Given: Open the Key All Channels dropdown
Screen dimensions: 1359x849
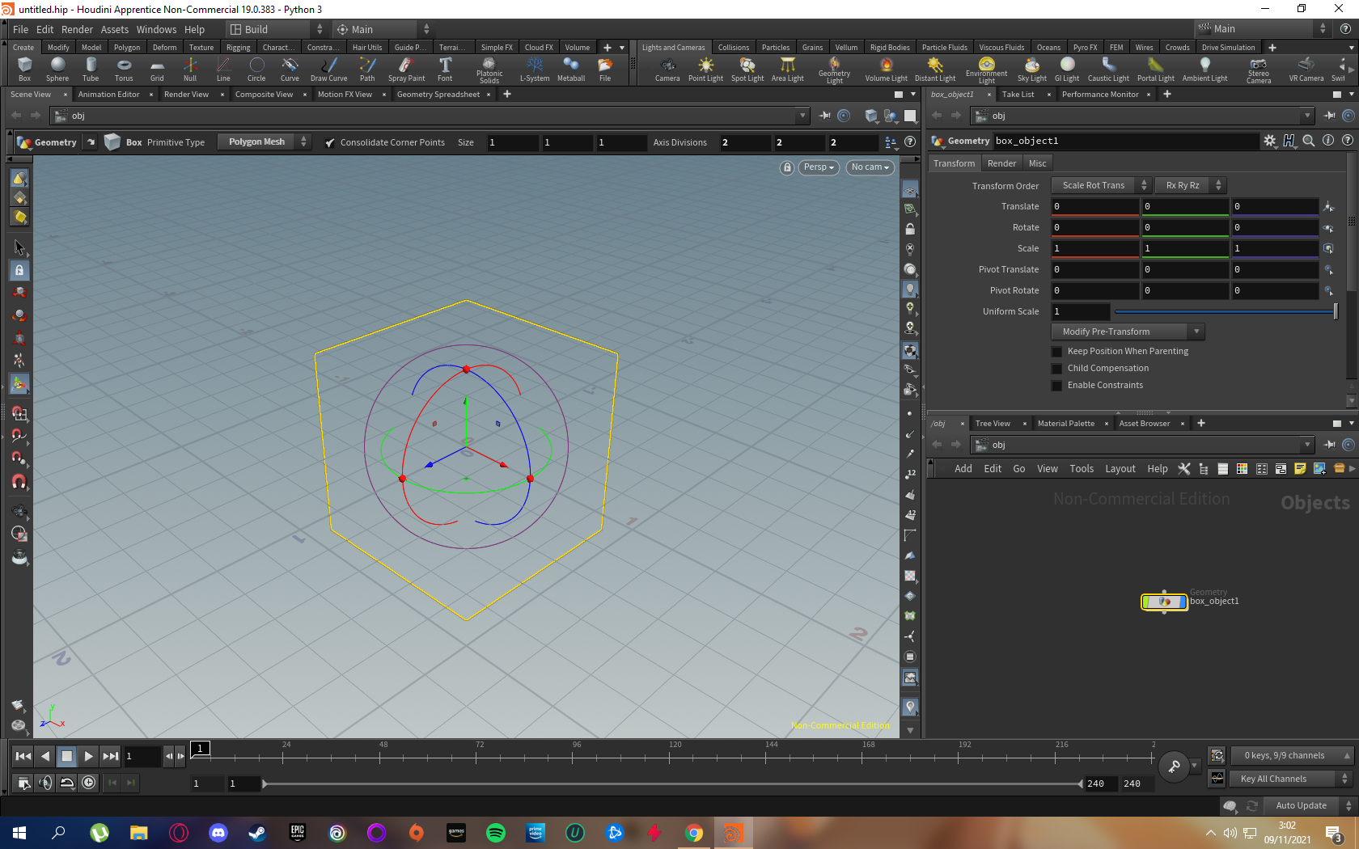Looking at the screenshot, I should (x=1292, y=779).
